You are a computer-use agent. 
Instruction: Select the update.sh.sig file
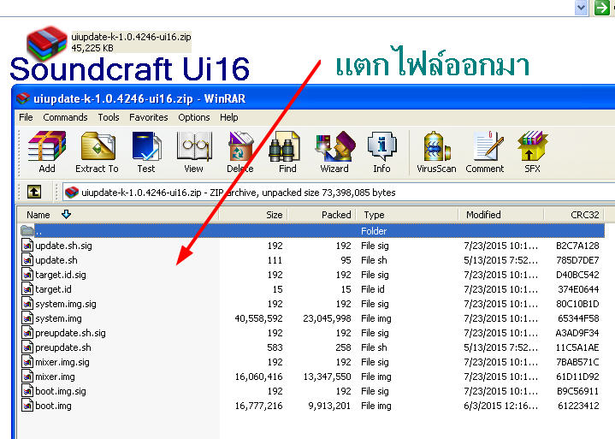click(312, 246)
